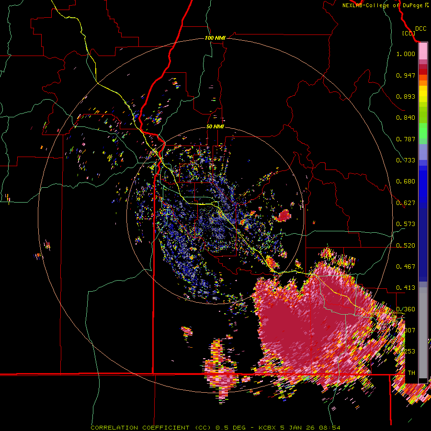Select the 0.627 scale value
431x431 pixels.
(406, 203)
